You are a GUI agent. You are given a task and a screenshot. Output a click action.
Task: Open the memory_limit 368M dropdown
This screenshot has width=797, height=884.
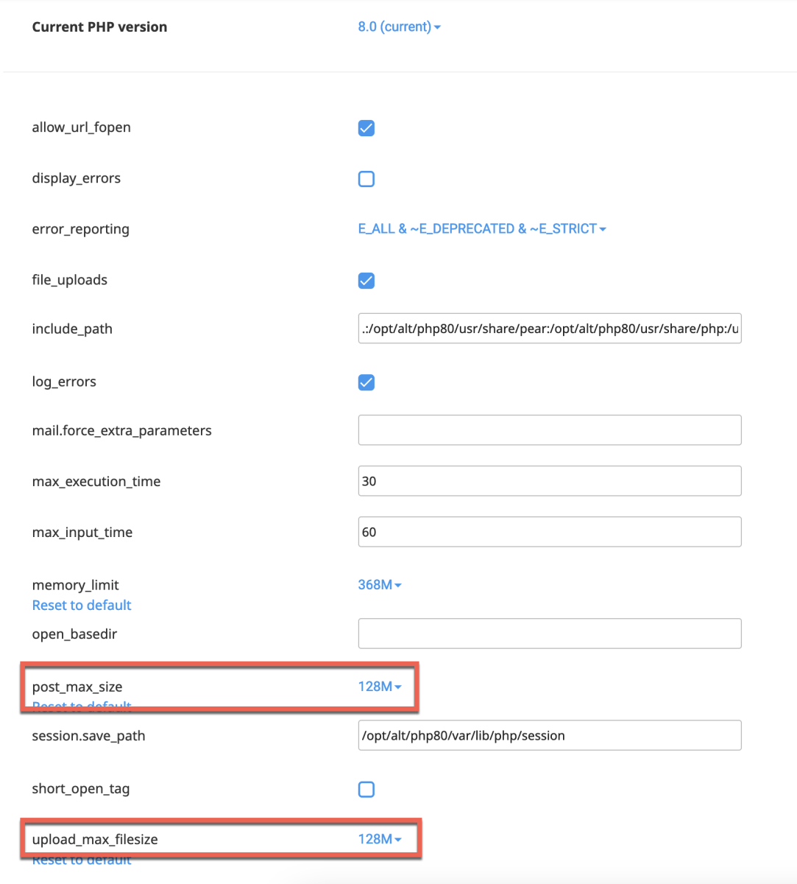(x=380, y=585)
